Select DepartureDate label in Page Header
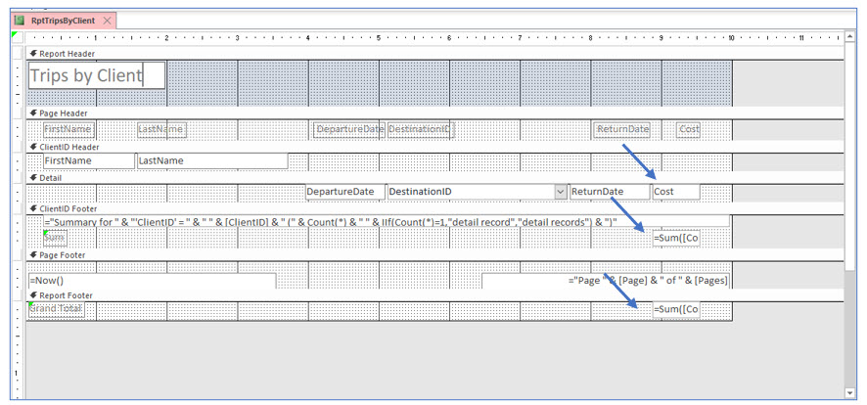Viewport: 867px width, 405px height. [349, 130]
